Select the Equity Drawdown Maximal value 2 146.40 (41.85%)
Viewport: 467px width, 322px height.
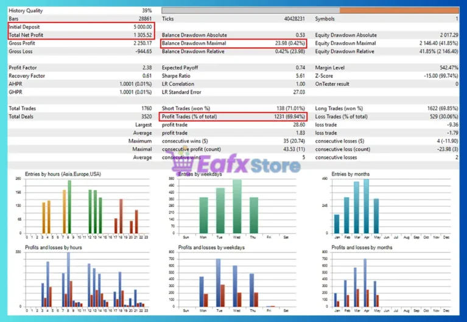pyautogui.click(x=439, y=43)
